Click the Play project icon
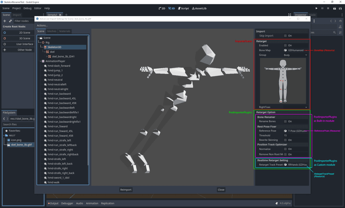345x208 pixels. (x=316, y=8)
